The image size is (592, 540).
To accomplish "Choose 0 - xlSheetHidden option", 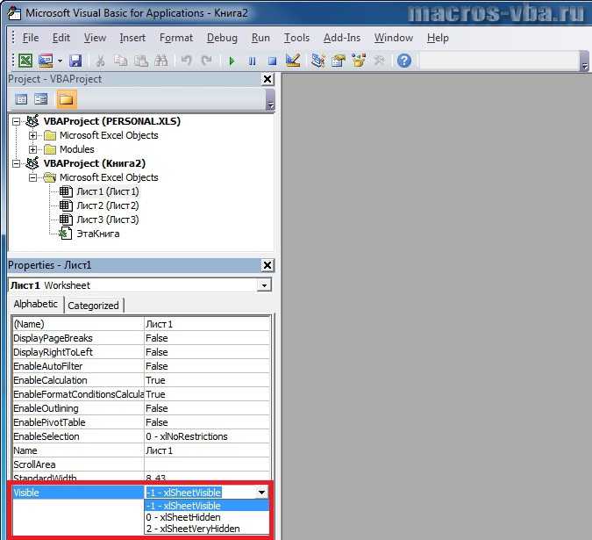I will pyautogui.click(x=206, y=517).
